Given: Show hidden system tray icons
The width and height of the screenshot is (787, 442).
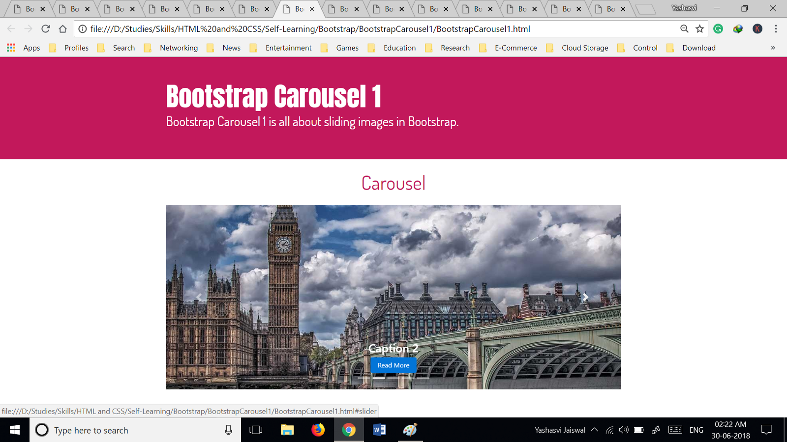Looking at the screenshot, I should [x=594, y=430].
